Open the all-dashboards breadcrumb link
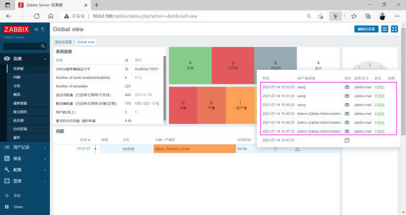This screenshot has width=406, height=215. point(63,42)
